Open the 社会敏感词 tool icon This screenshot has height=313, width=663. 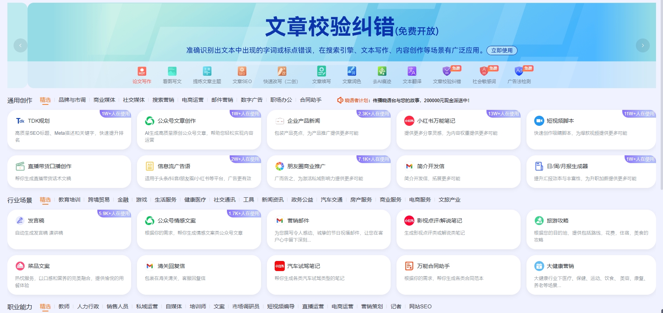pyautogui.click(x=484, y=71)
